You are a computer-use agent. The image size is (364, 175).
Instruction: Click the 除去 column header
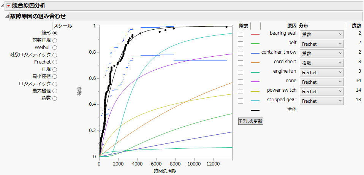(244, 25)
